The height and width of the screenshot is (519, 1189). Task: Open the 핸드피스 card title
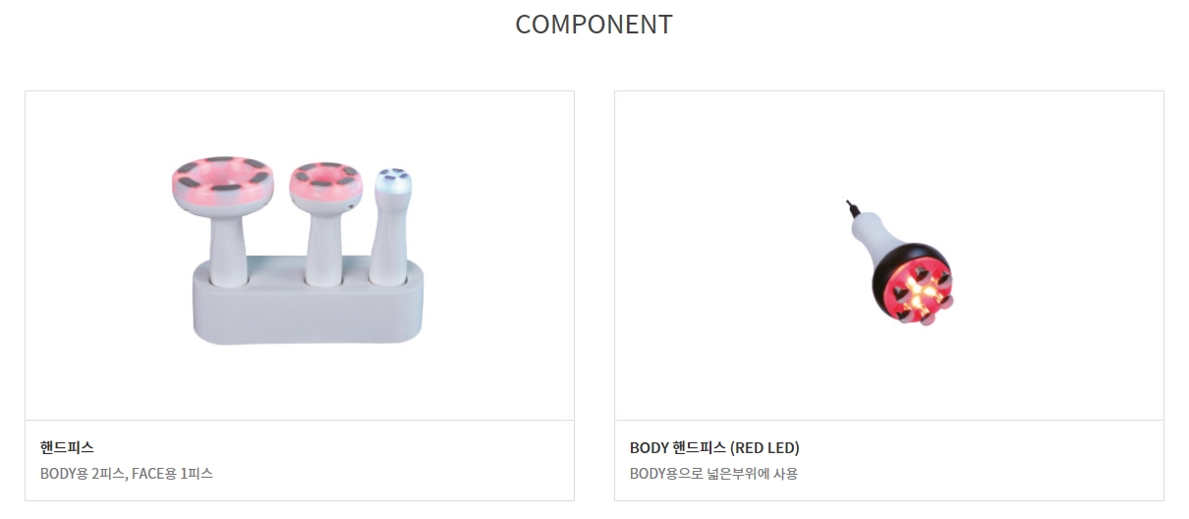pos(67,447)
